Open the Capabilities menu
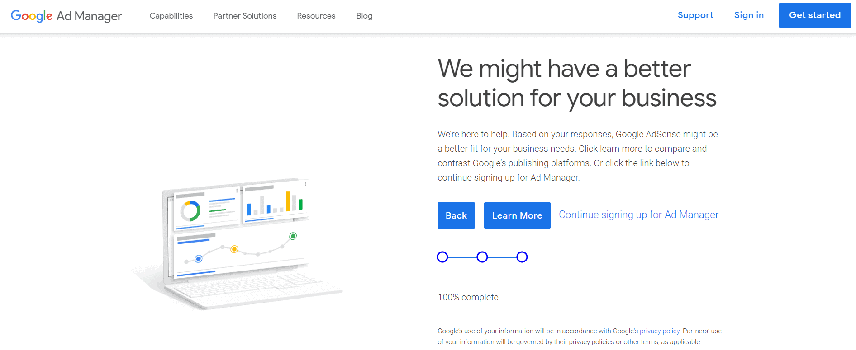The width and height of the screenshot is (856, 350). [x=171, y=16]
